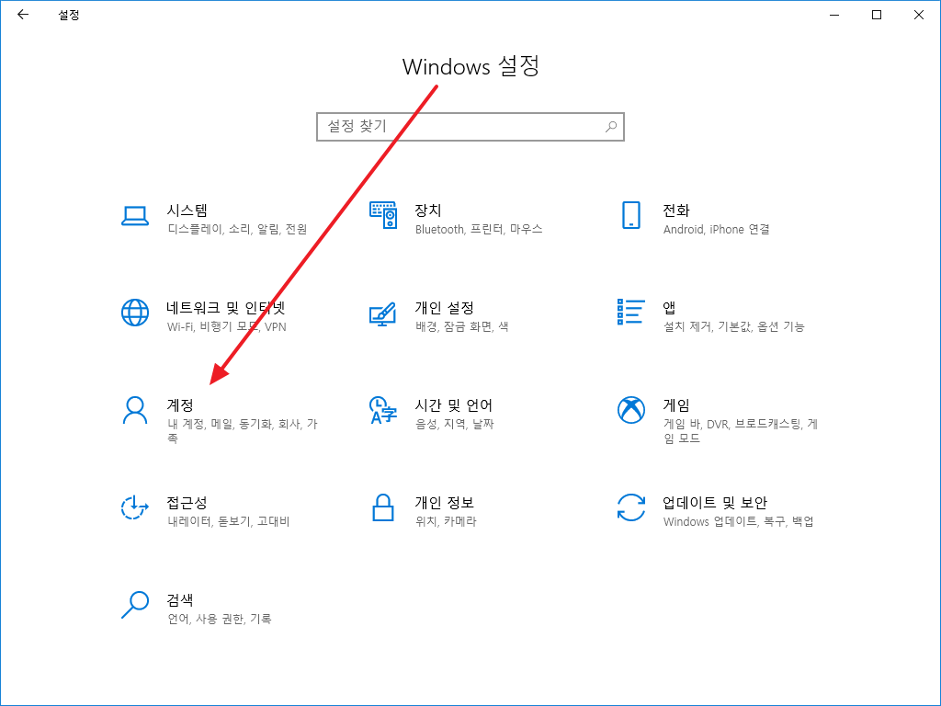Open 개인 정보 settings title
941x706 pixels.
click(445, 503)
